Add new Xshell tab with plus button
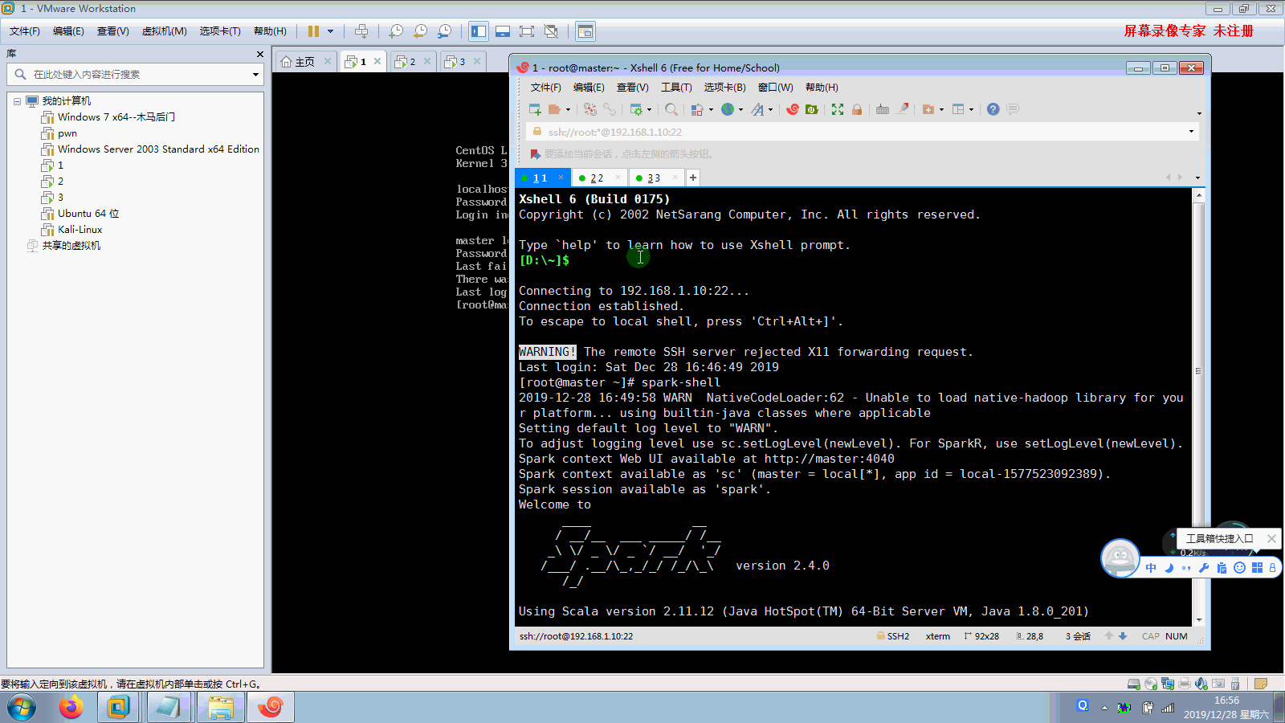Screen dimensions: 1285x723 tap(692, 178)
